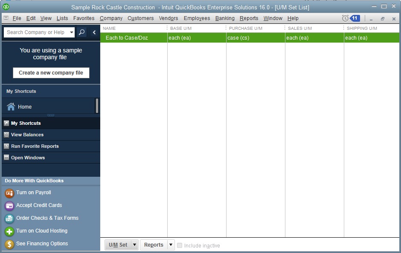The width and height of the screenshot is (401, 253).
Task: Open Order Checks & Tax Forms link
Action: (x=47, y=218)
